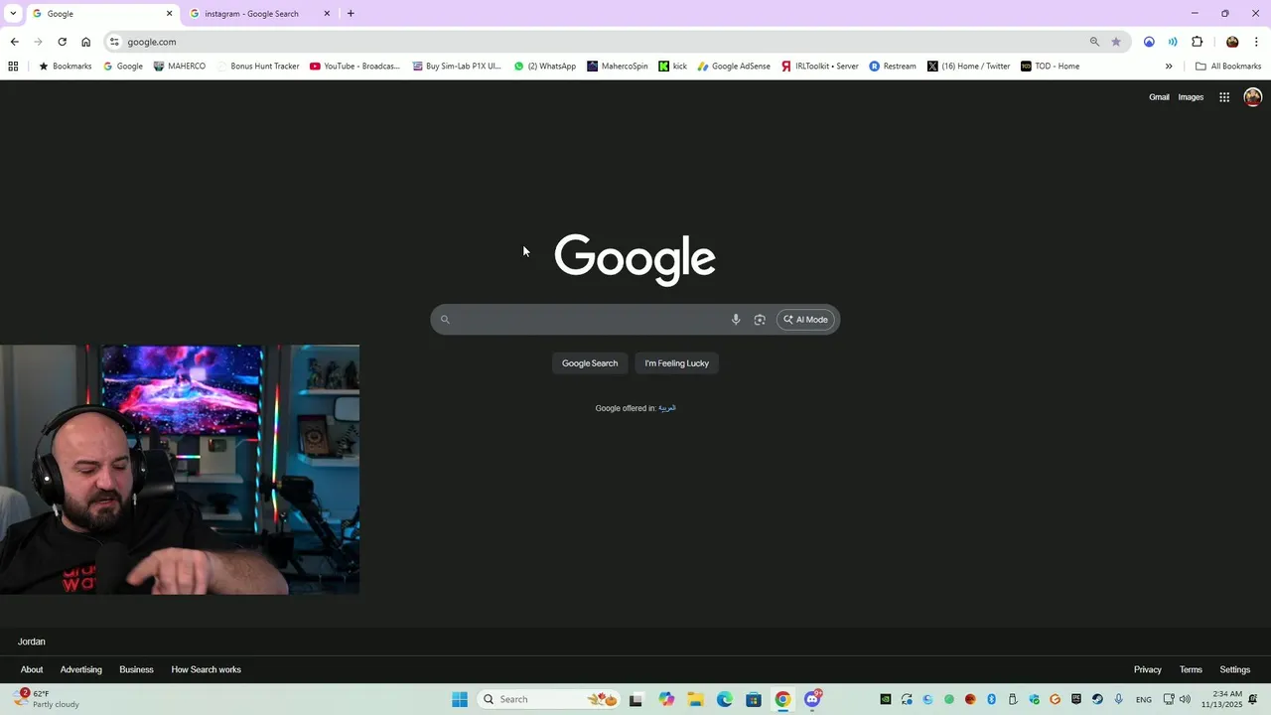Open Home / Twitter bookmark
Viewport: 1271px width, 715px height.
pos(969,67)
